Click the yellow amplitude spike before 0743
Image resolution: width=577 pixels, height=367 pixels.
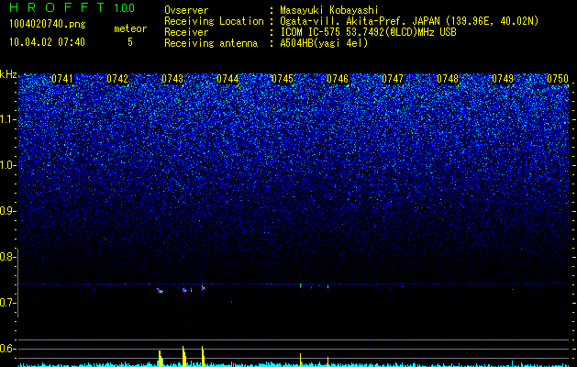click(161, 359)
